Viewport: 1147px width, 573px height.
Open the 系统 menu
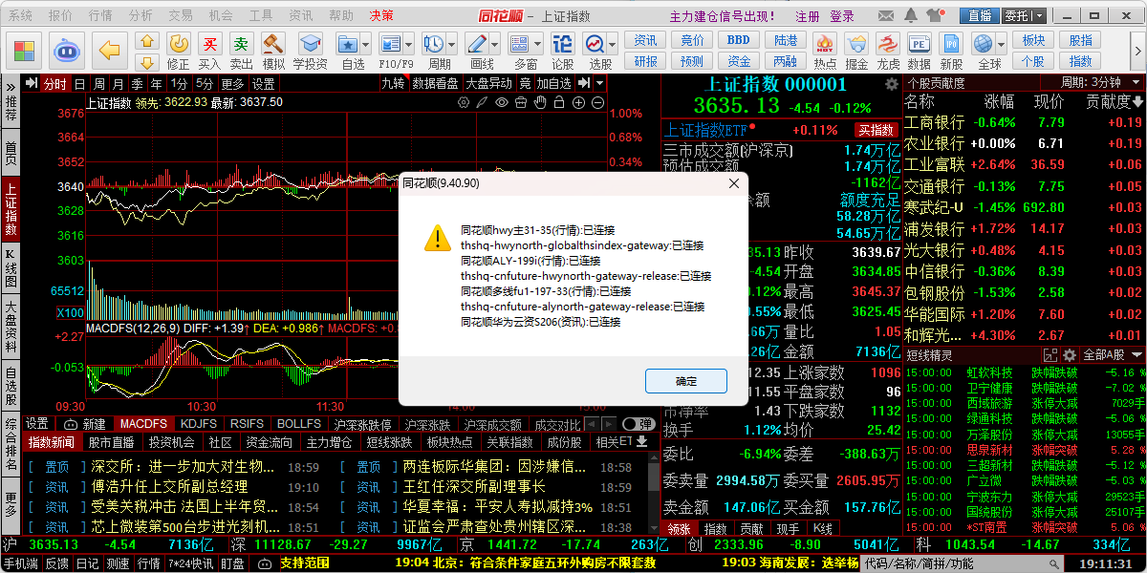coord(20,15)
